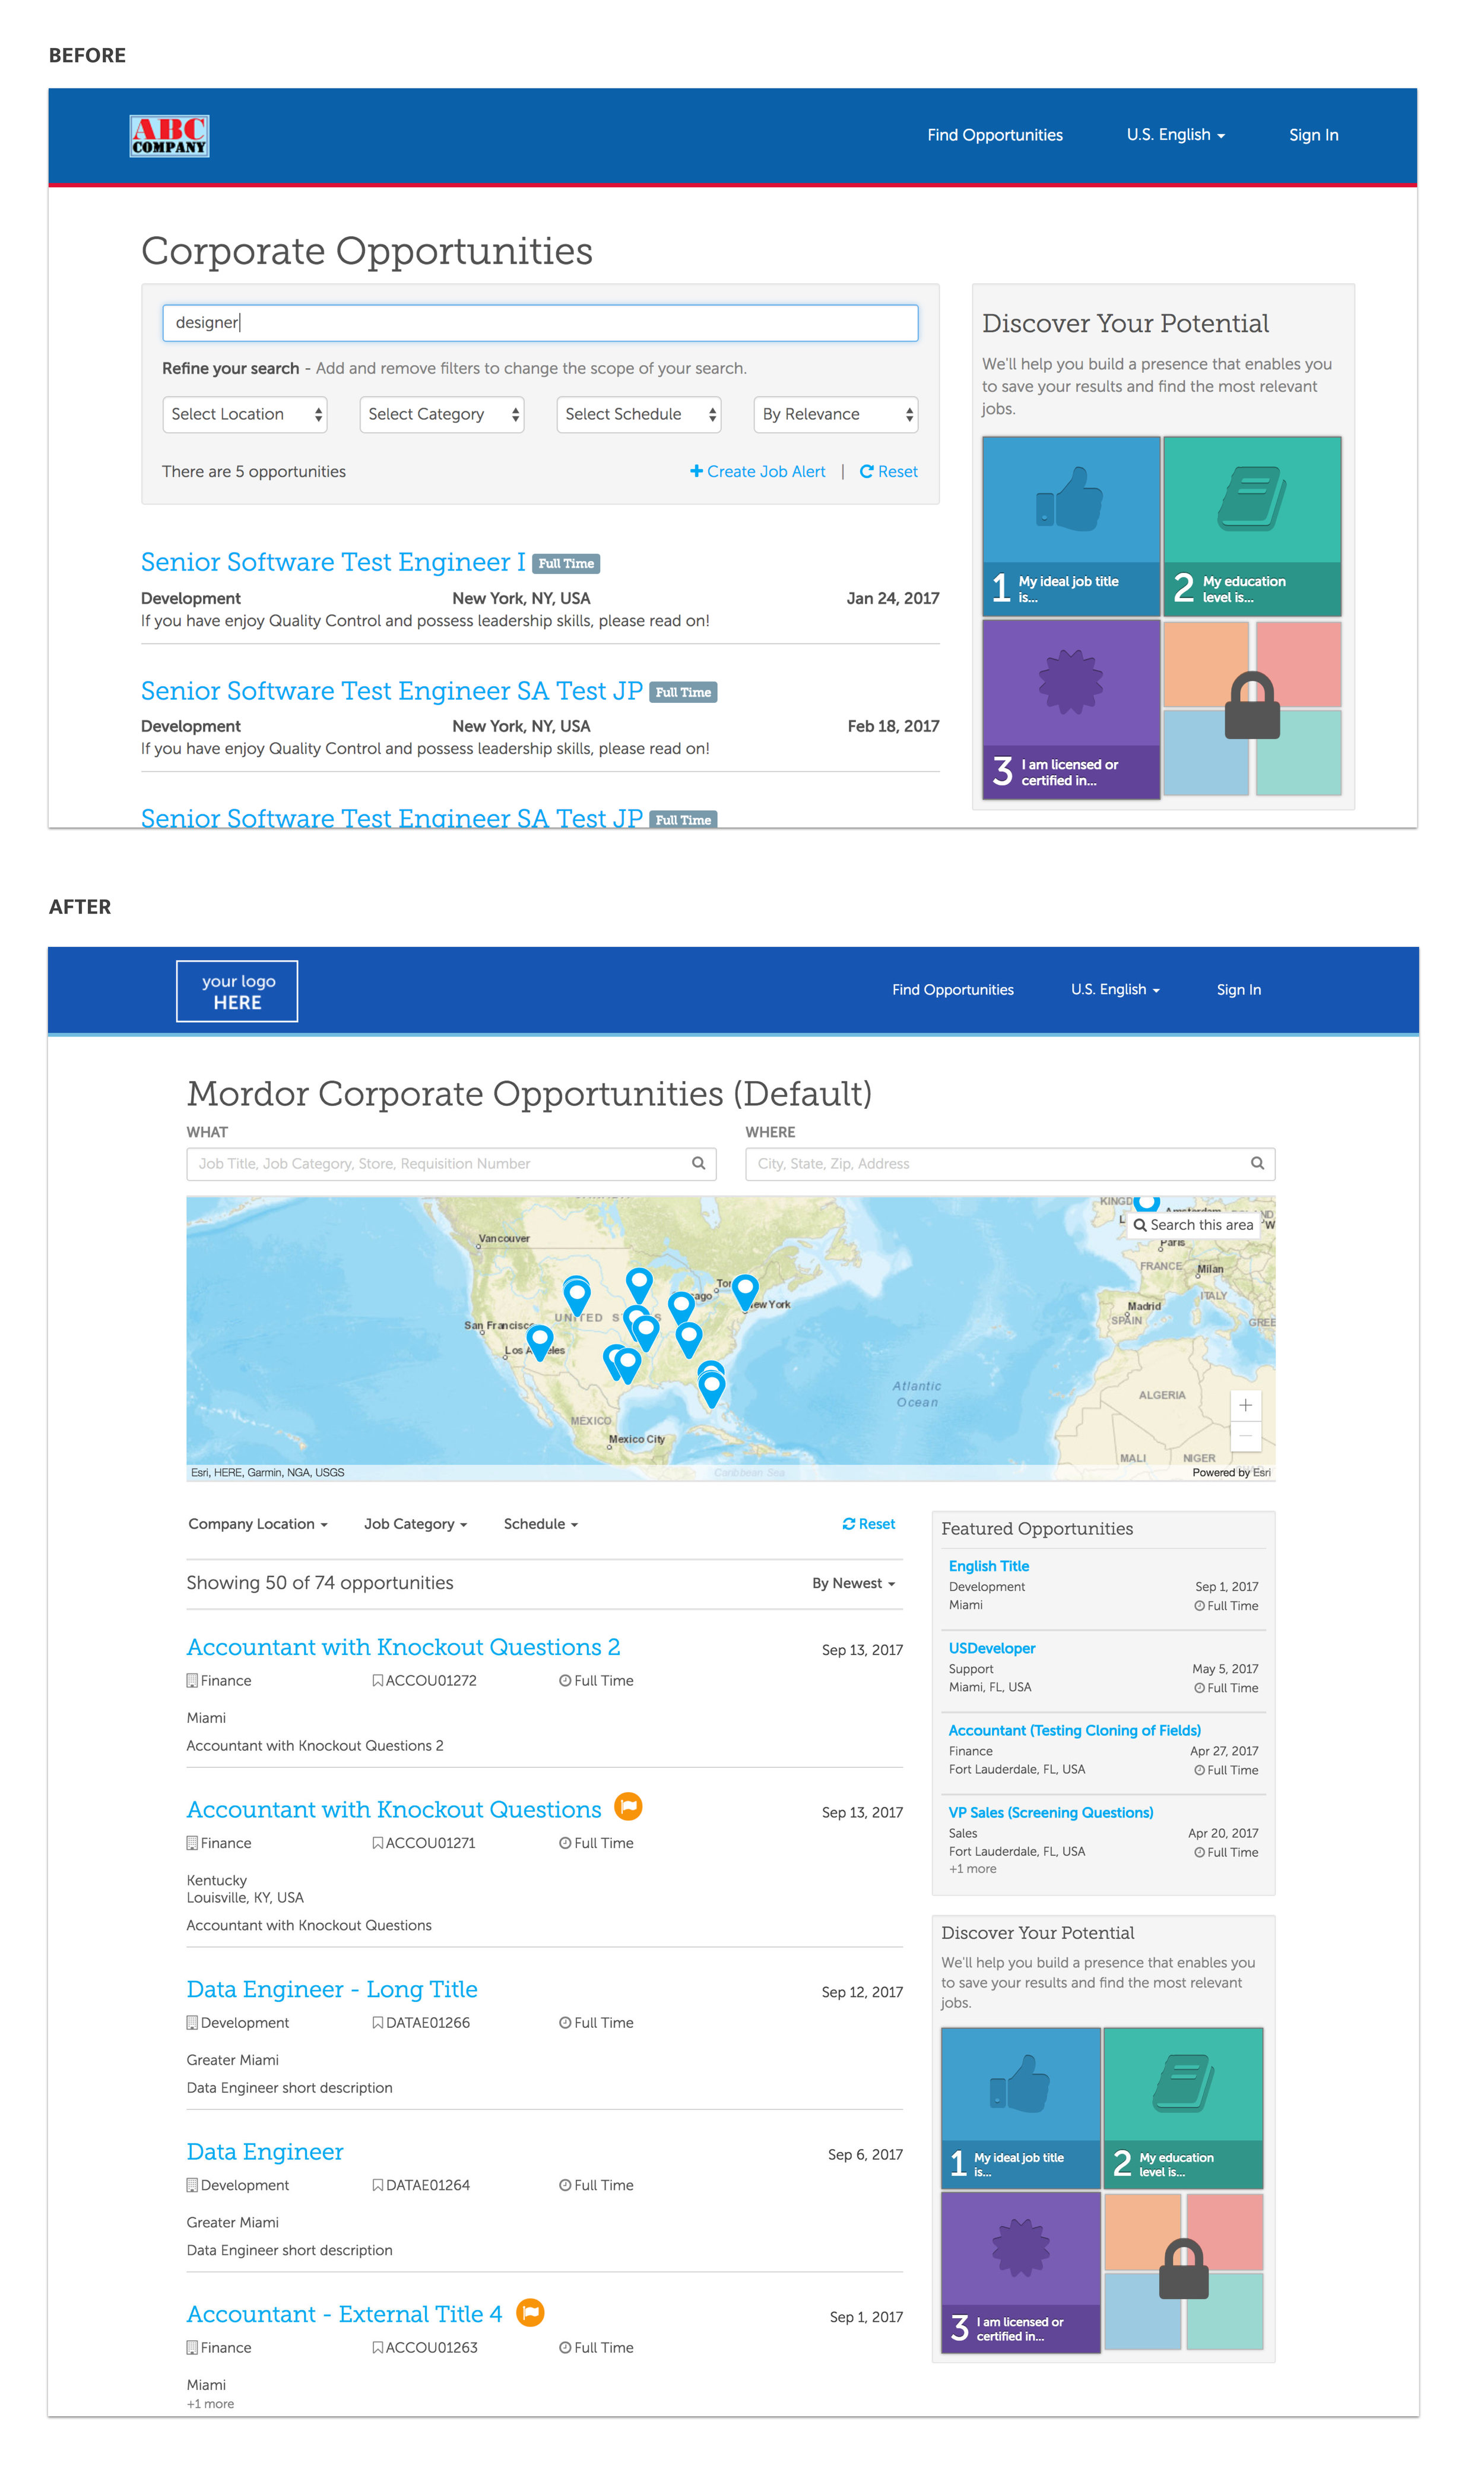Click Sign In in the Before header
The height and width of the screenshot is (2485, 1484).
coord(1313,135)
